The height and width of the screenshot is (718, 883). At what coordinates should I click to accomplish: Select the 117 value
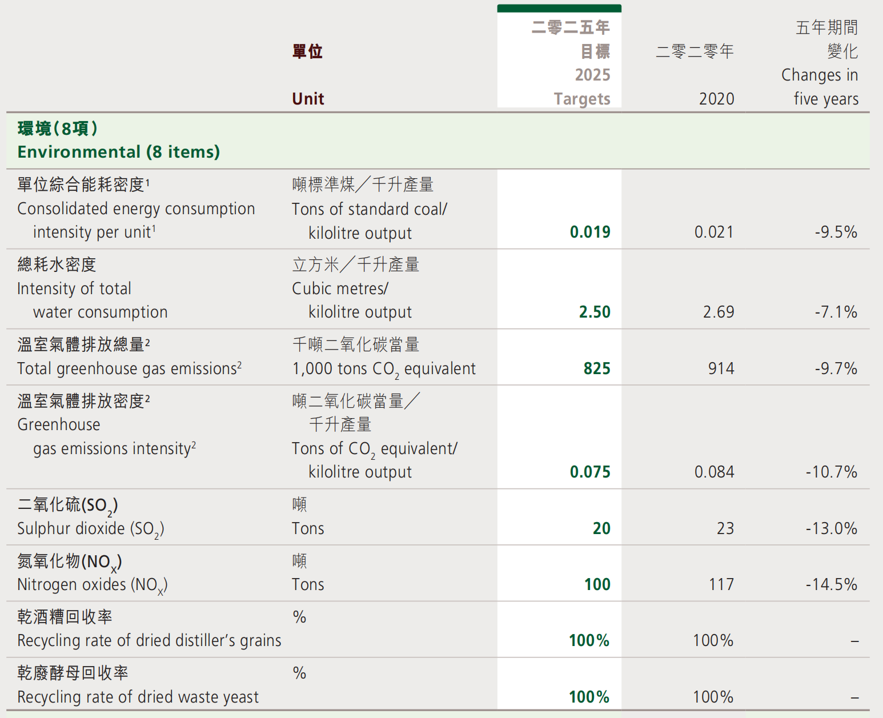coord(721,584)
